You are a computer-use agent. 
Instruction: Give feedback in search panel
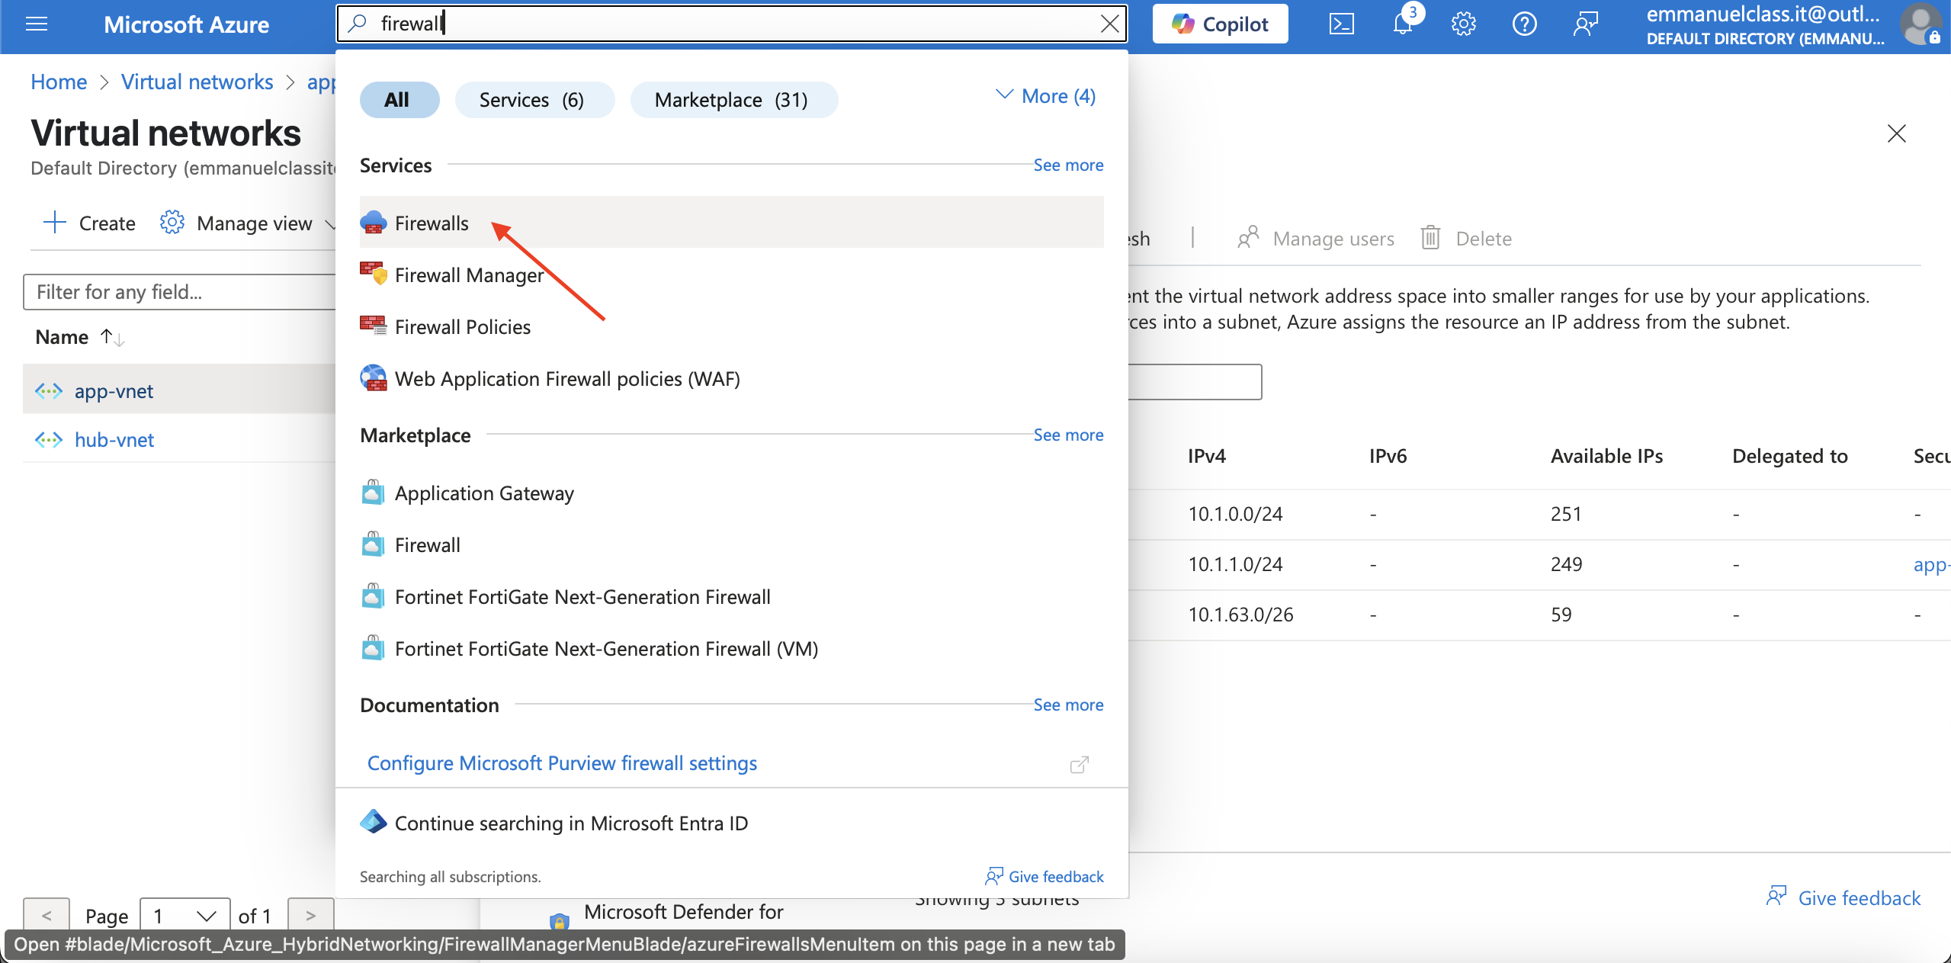tap(1044, 876)
